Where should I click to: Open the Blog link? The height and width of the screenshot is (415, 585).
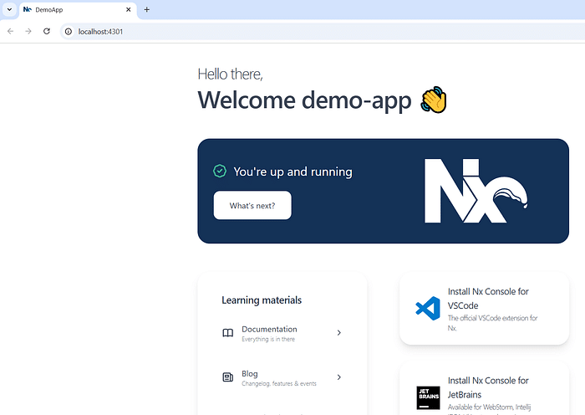tap(282, 377)
